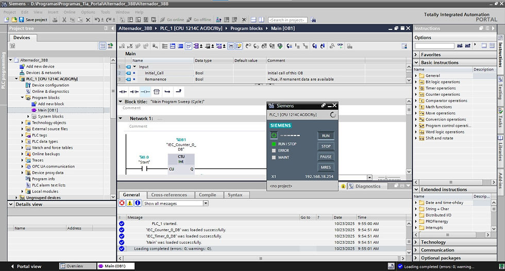Image resolution: width=505 pixels, height=271 pixels.
Task: Click in the Search in project field
Action: (x=288, y=20)
